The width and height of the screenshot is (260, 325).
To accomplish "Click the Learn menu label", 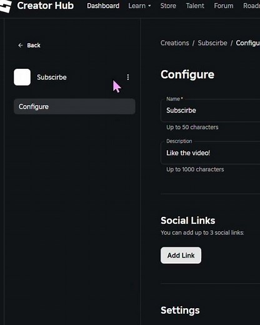I will tap(137, 6).
